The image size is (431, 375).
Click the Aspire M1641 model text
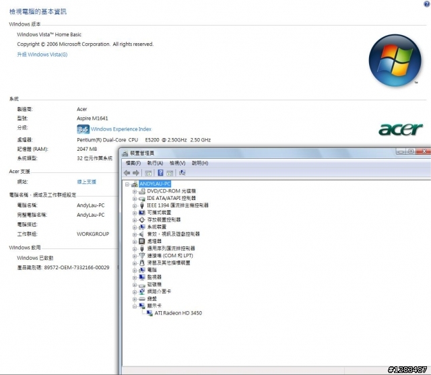point(92,118)
